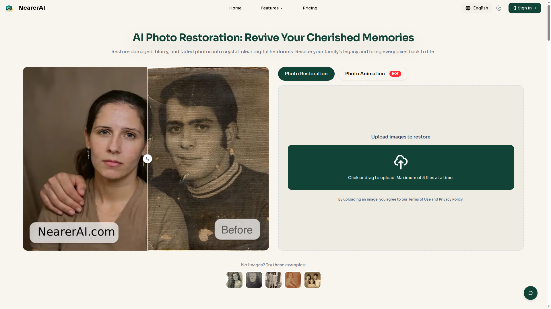Choose the third example thumbnail of a couple
551x309 pixels.
(273, 280)
